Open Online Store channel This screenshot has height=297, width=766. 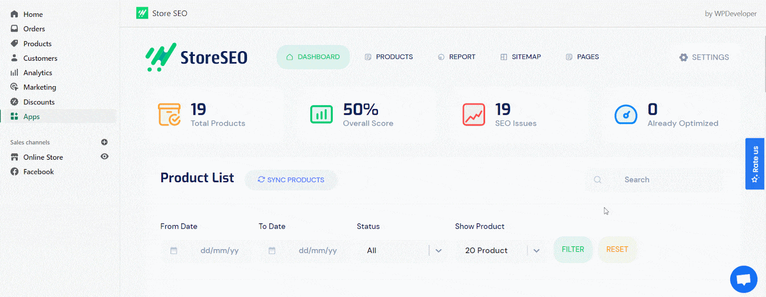(43, 157)
